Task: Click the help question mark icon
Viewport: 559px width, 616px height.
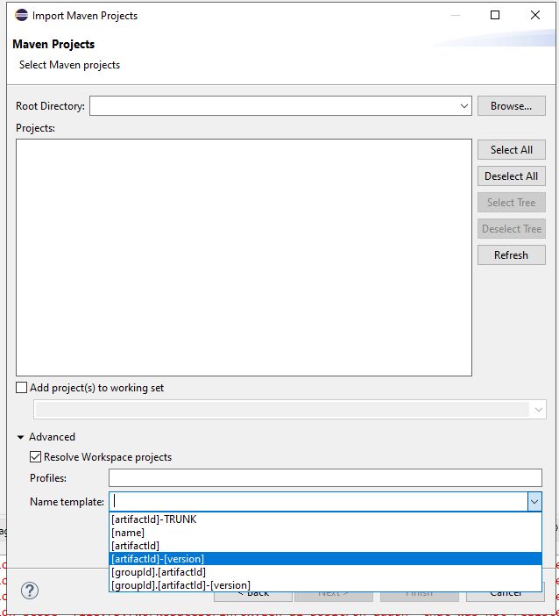Action: (x=30, y=591)
